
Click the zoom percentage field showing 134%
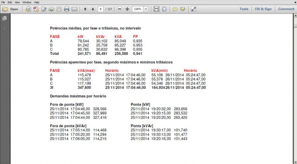click(x=137, y=9)
